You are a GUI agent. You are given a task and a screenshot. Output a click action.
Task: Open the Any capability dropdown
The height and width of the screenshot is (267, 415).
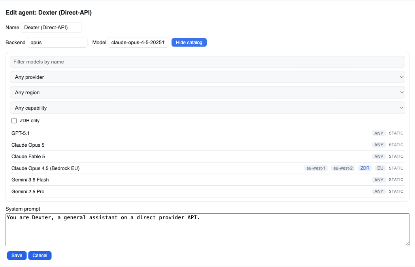click(207, 108)
